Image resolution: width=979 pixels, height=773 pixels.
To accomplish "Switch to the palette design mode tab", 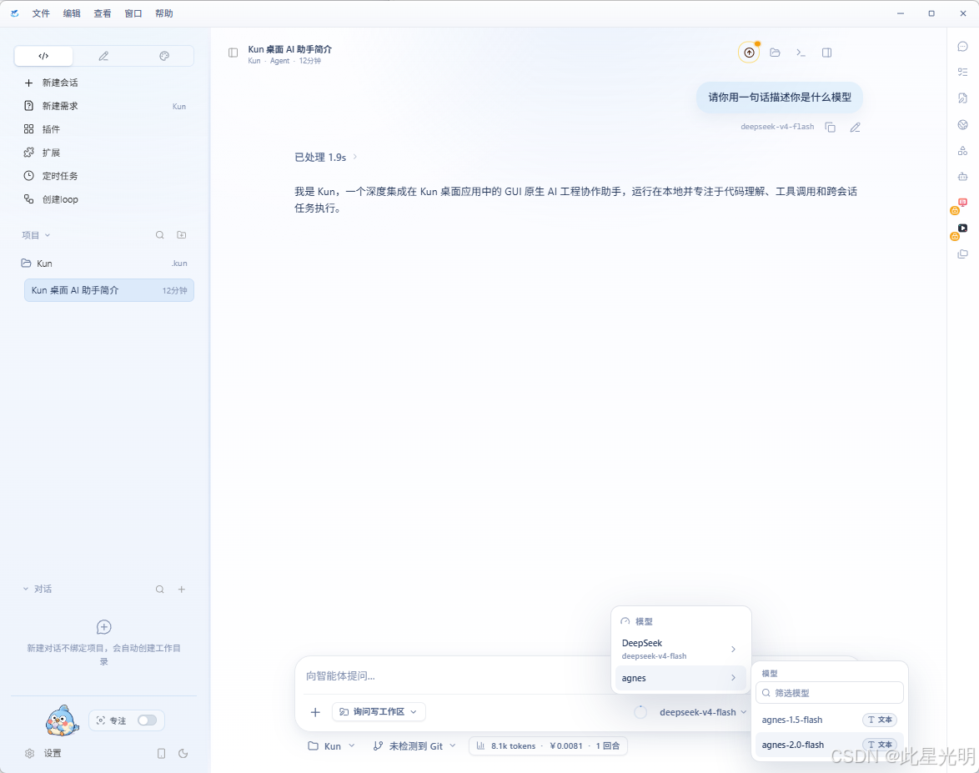I will pos(164,56).
